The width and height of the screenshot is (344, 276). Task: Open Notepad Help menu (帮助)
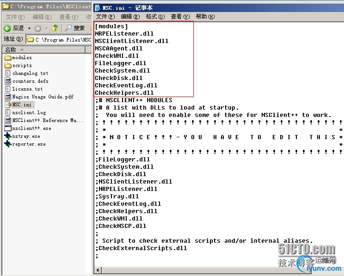205,17
